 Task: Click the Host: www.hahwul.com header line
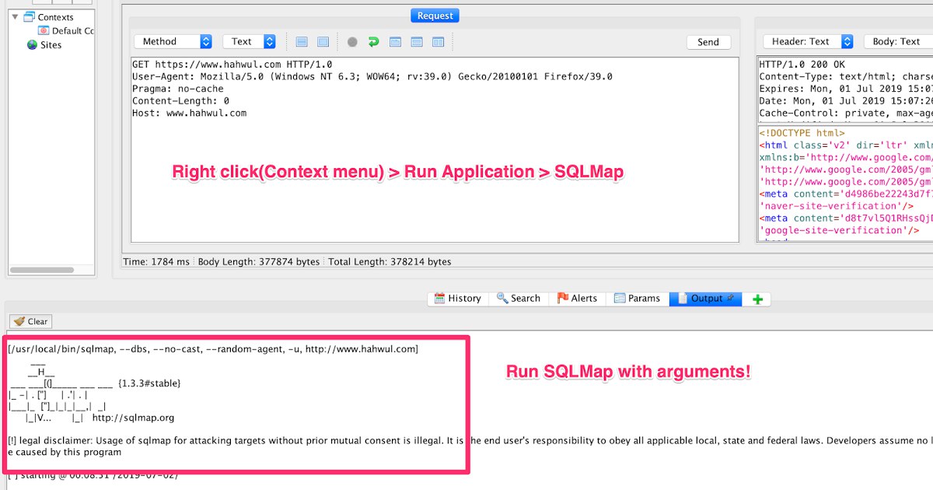189,113
